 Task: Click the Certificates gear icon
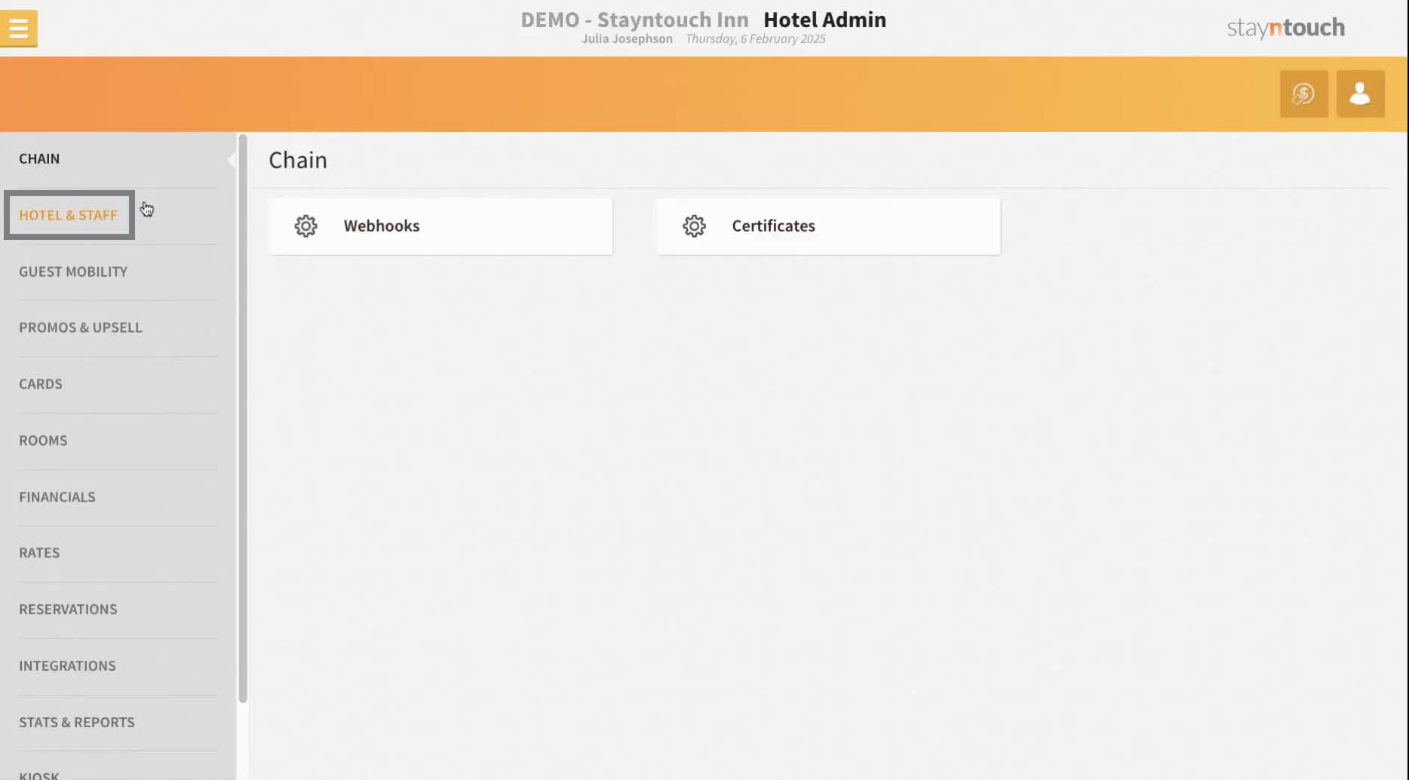pyautogui.click(x=694, y=226)
